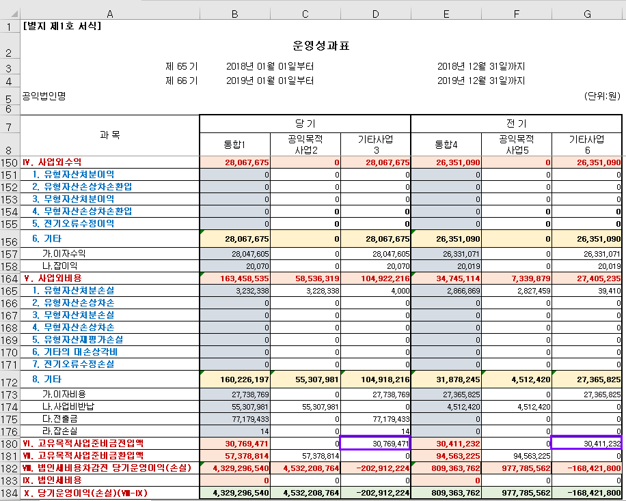Screen dimensions: 626x501
Task: Select row 184 header
Action: [x=10, y=493]
